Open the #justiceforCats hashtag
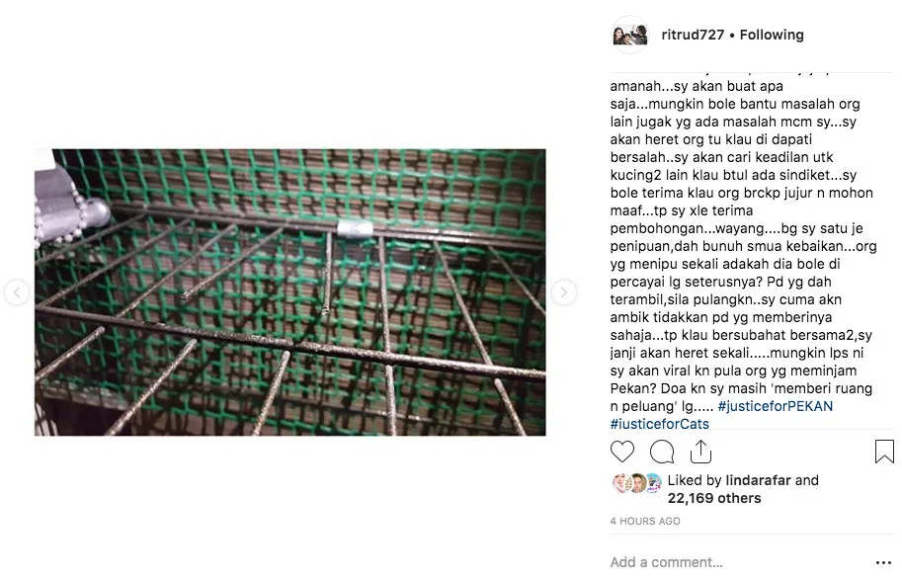 pos(659,424)
